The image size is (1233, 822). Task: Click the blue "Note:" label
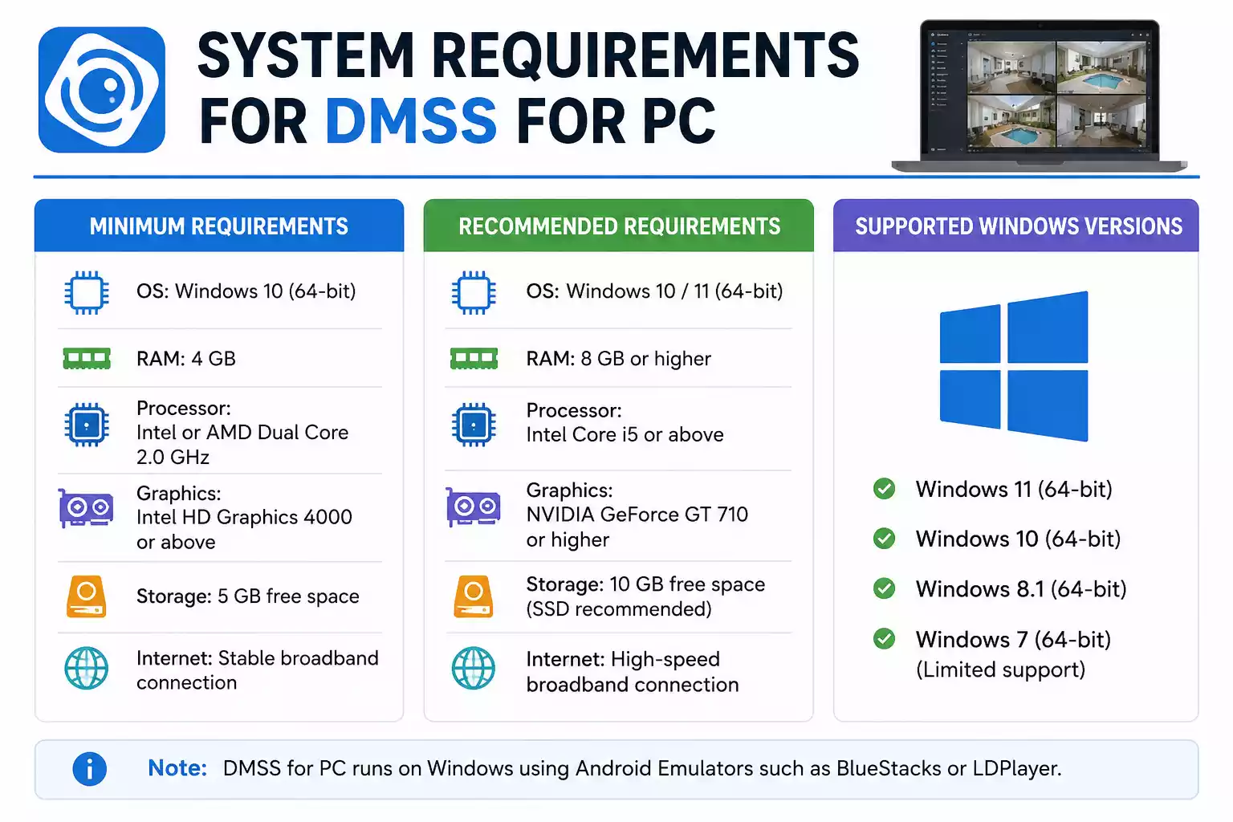[x=177, y=768]
